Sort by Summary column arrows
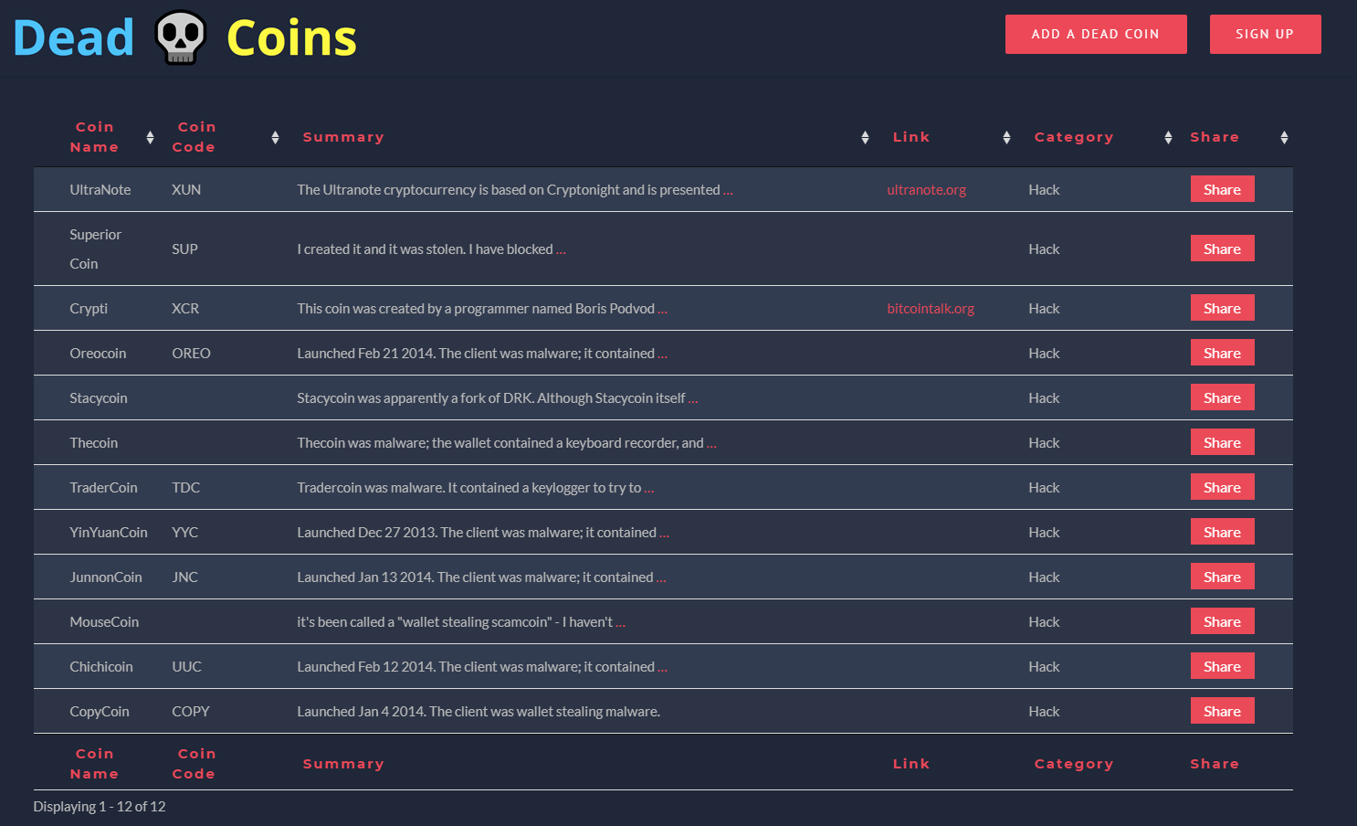 click(865, 137)
